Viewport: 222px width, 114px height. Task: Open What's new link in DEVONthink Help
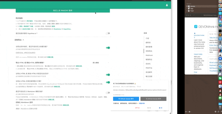(x=214, y=62)
